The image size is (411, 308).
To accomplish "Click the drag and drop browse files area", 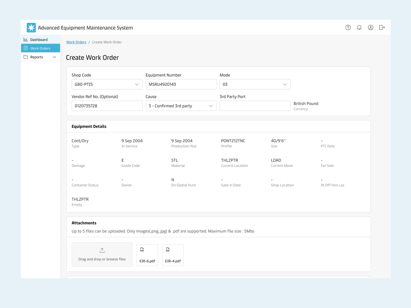I will click(x=102, y=255).
